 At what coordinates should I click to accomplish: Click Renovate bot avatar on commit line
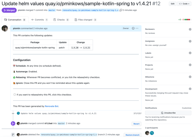pos(18,113)
